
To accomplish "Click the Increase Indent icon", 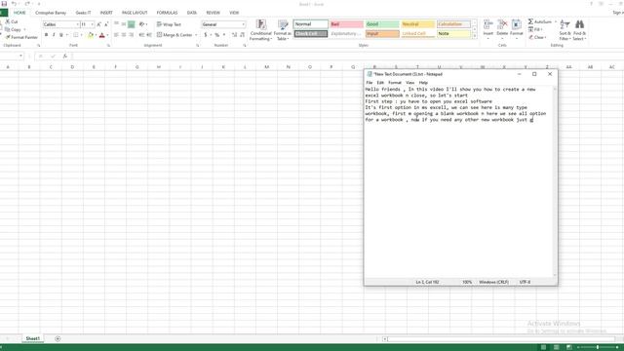I will [149, 35].
